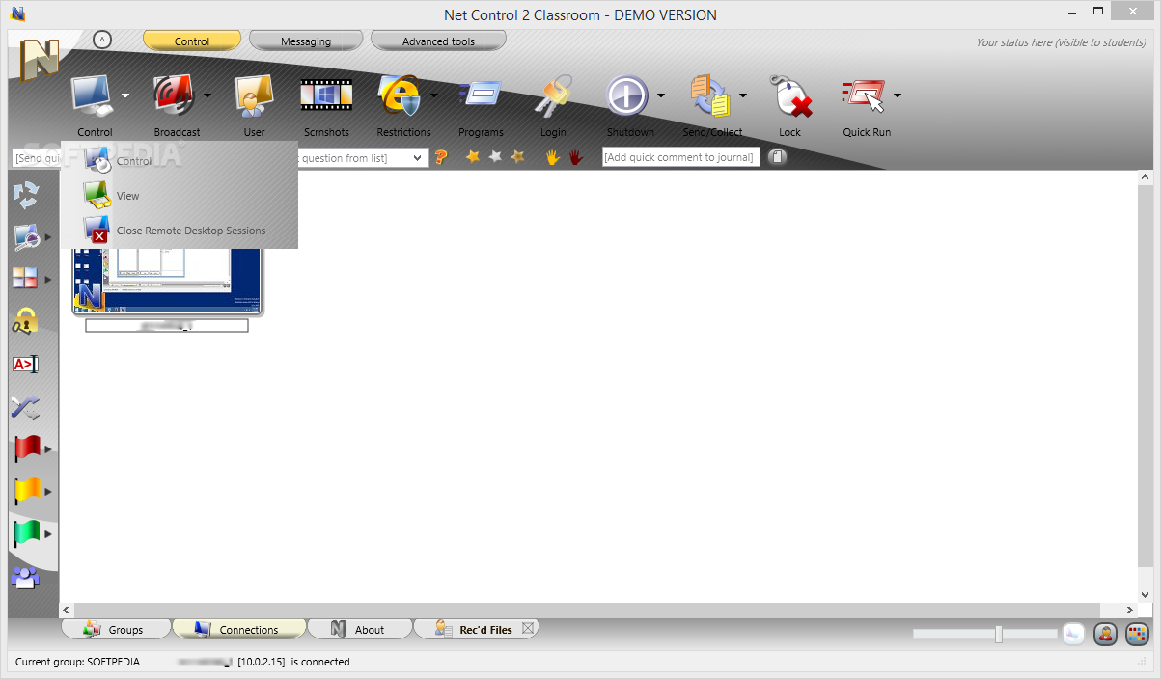
Task: Click the red A> text sidebar icon
Action: (25, 364)
